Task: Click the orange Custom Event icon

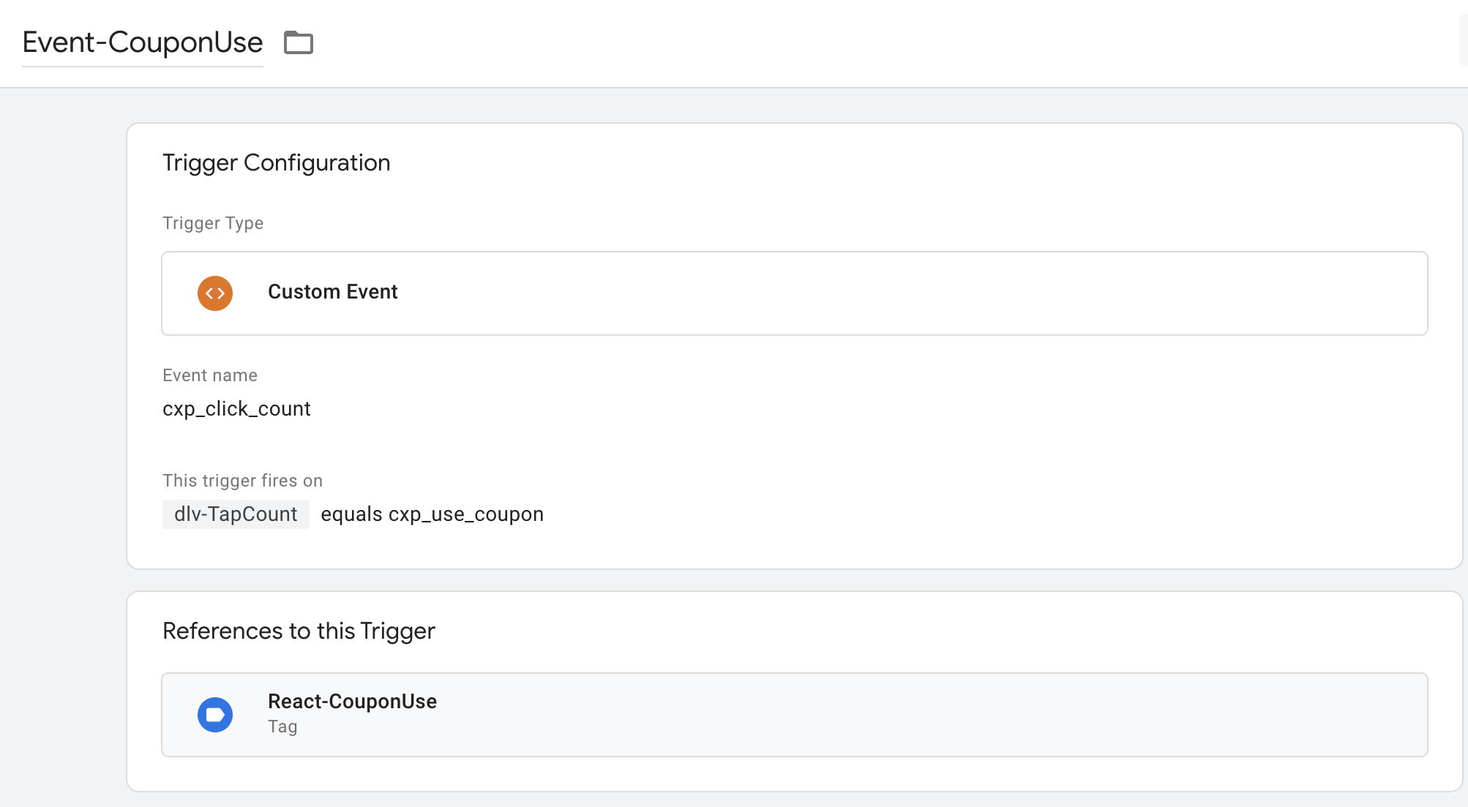Action: [x=215, y=293]
